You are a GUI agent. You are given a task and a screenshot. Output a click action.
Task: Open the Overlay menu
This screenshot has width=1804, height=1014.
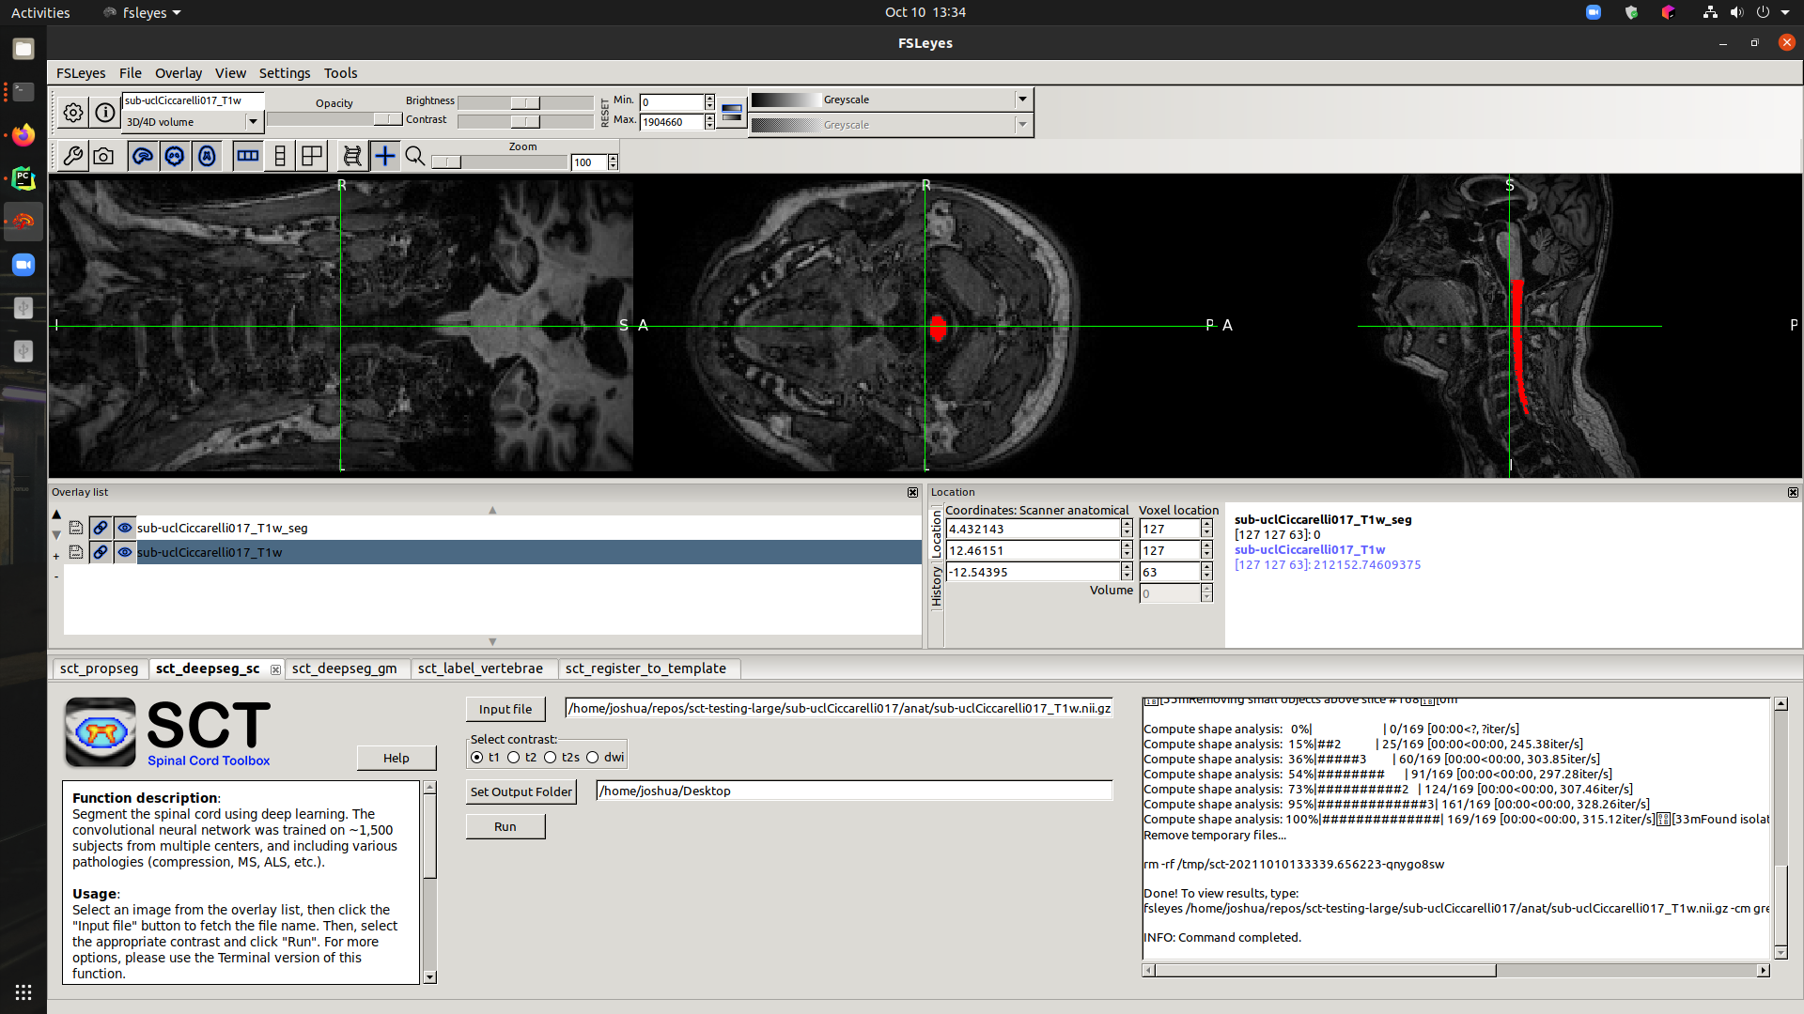[178, 73]
